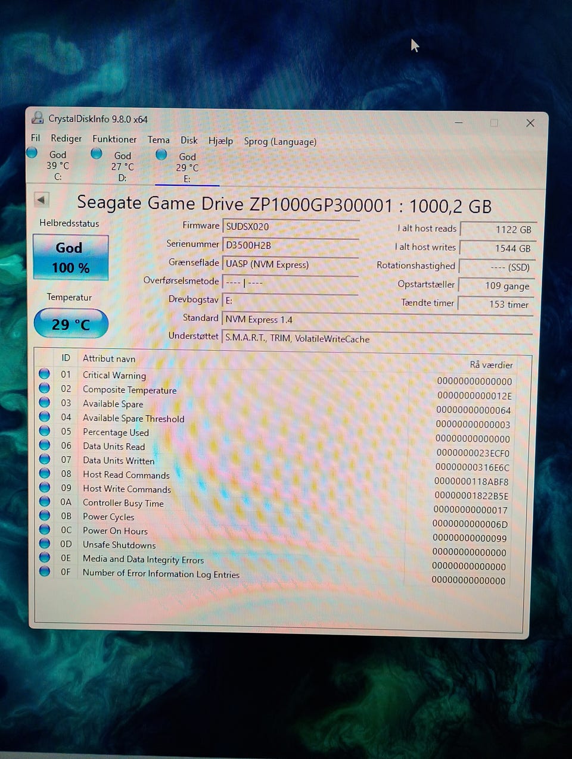
Task: Click status icon for Error Information Log Entries
Action: coord(44,571)
